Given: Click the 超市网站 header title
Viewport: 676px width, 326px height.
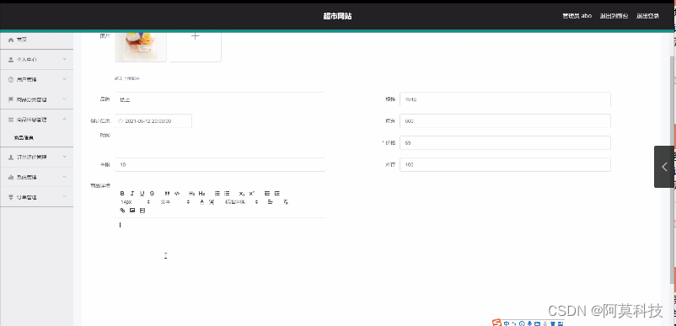Looking at the screenshot, I should point(337,16).
